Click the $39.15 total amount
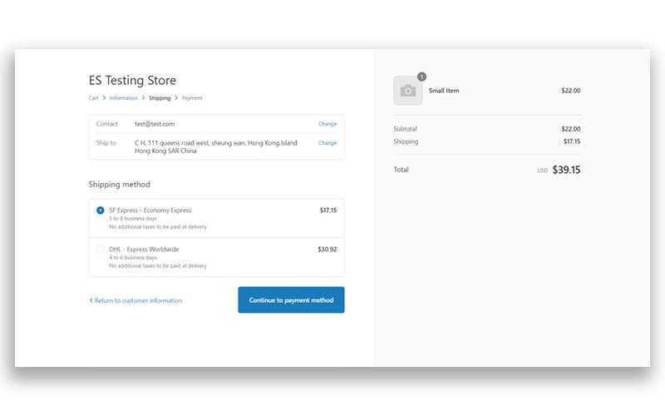This screenshot has width=665, height=416. point(566,170)
